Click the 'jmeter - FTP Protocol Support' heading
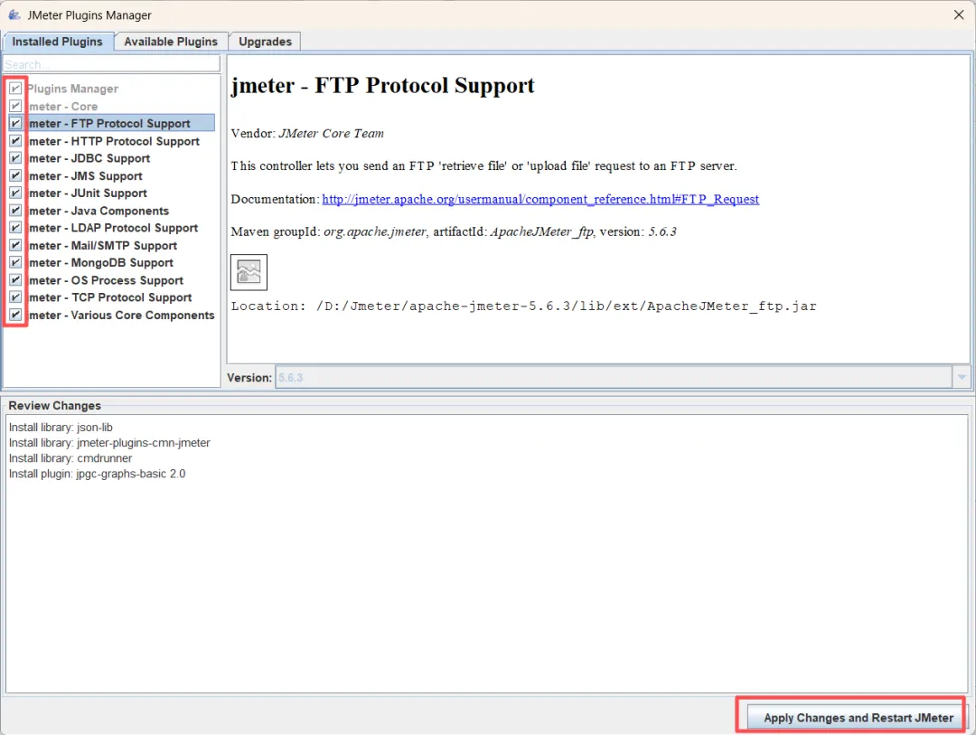This screenshot has width=976, height=735. [382, 85]
